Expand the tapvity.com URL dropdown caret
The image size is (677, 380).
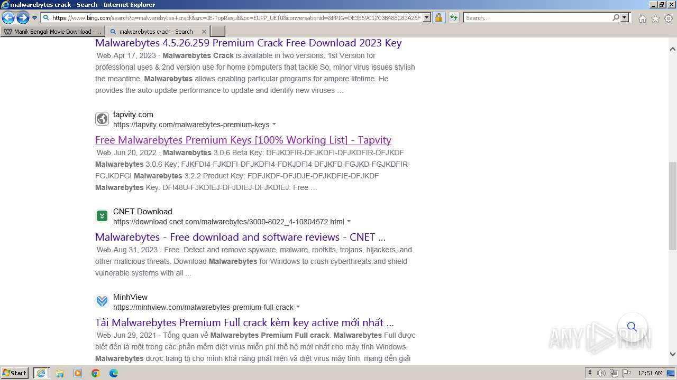click(274, 125)
